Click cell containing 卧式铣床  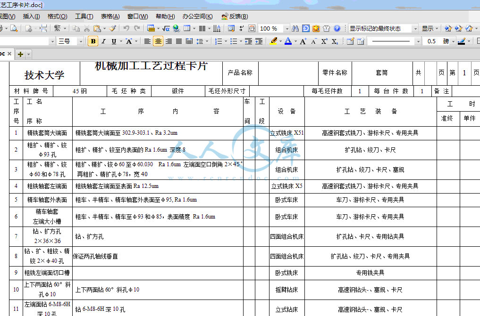pyautogui.click(x=286, y=273)
